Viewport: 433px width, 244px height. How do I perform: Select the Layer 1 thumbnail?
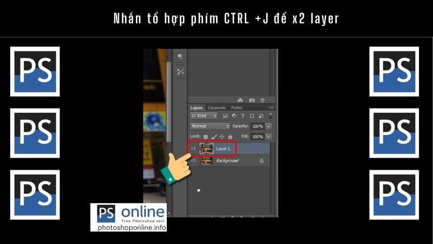(206, 149)
